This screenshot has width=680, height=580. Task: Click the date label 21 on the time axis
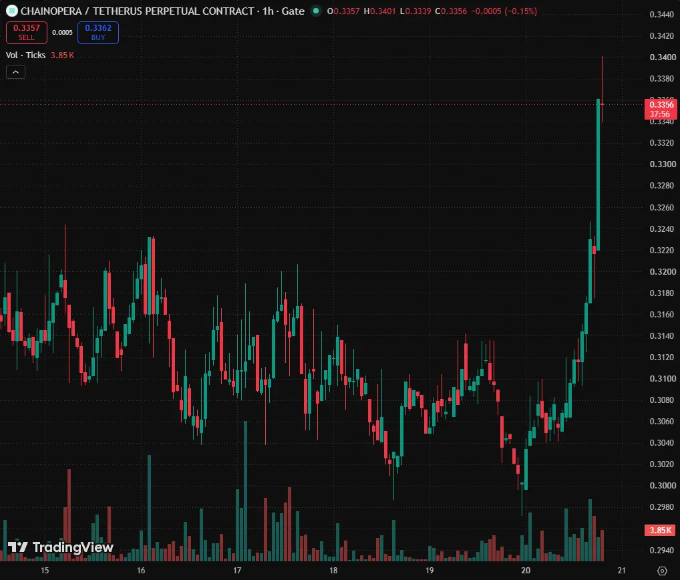[x=621, y=571]
